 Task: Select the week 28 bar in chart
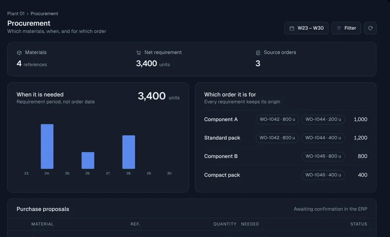point(128,152)
